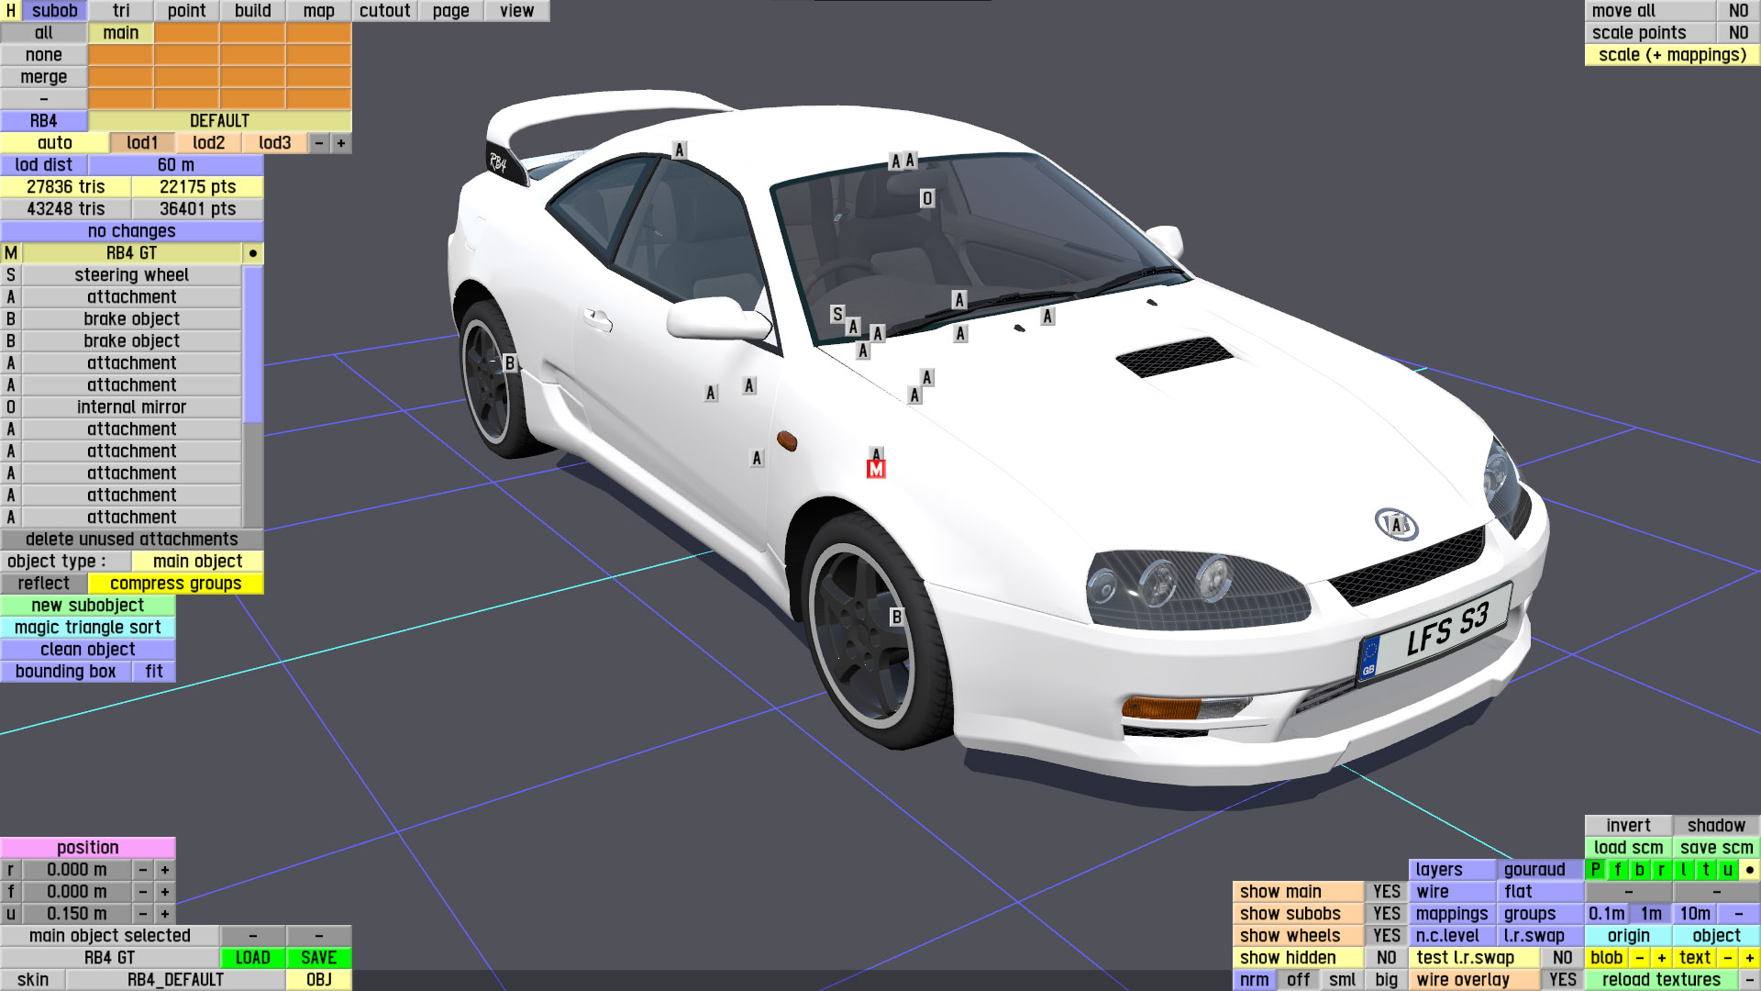Viewport: 1761px width, 991px height.
Task: Click the O internal mirror marker in viewport
Action: tap(927, 198)
